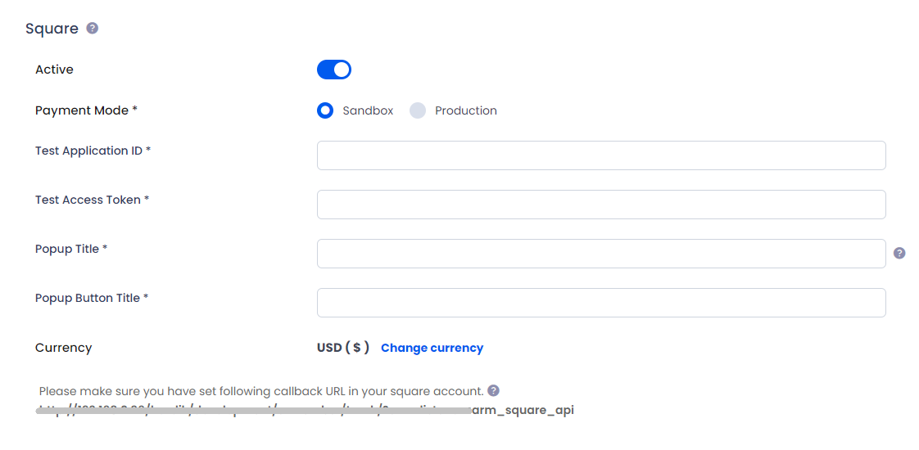Click the Currency row label
The image size is (919, 450).
coord(63,348)
